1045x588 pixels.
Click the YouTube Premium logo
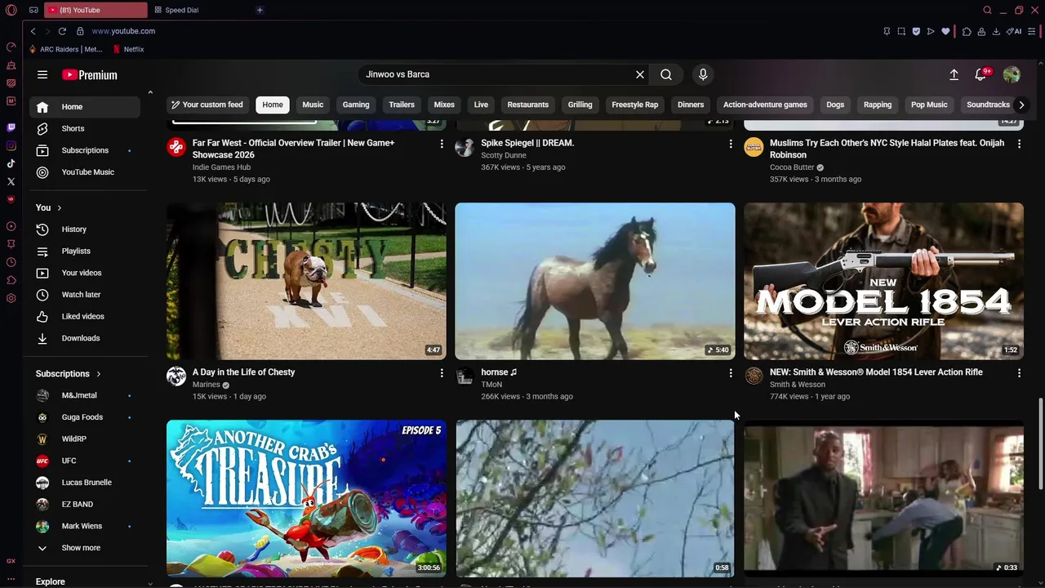tap(90, 74)
